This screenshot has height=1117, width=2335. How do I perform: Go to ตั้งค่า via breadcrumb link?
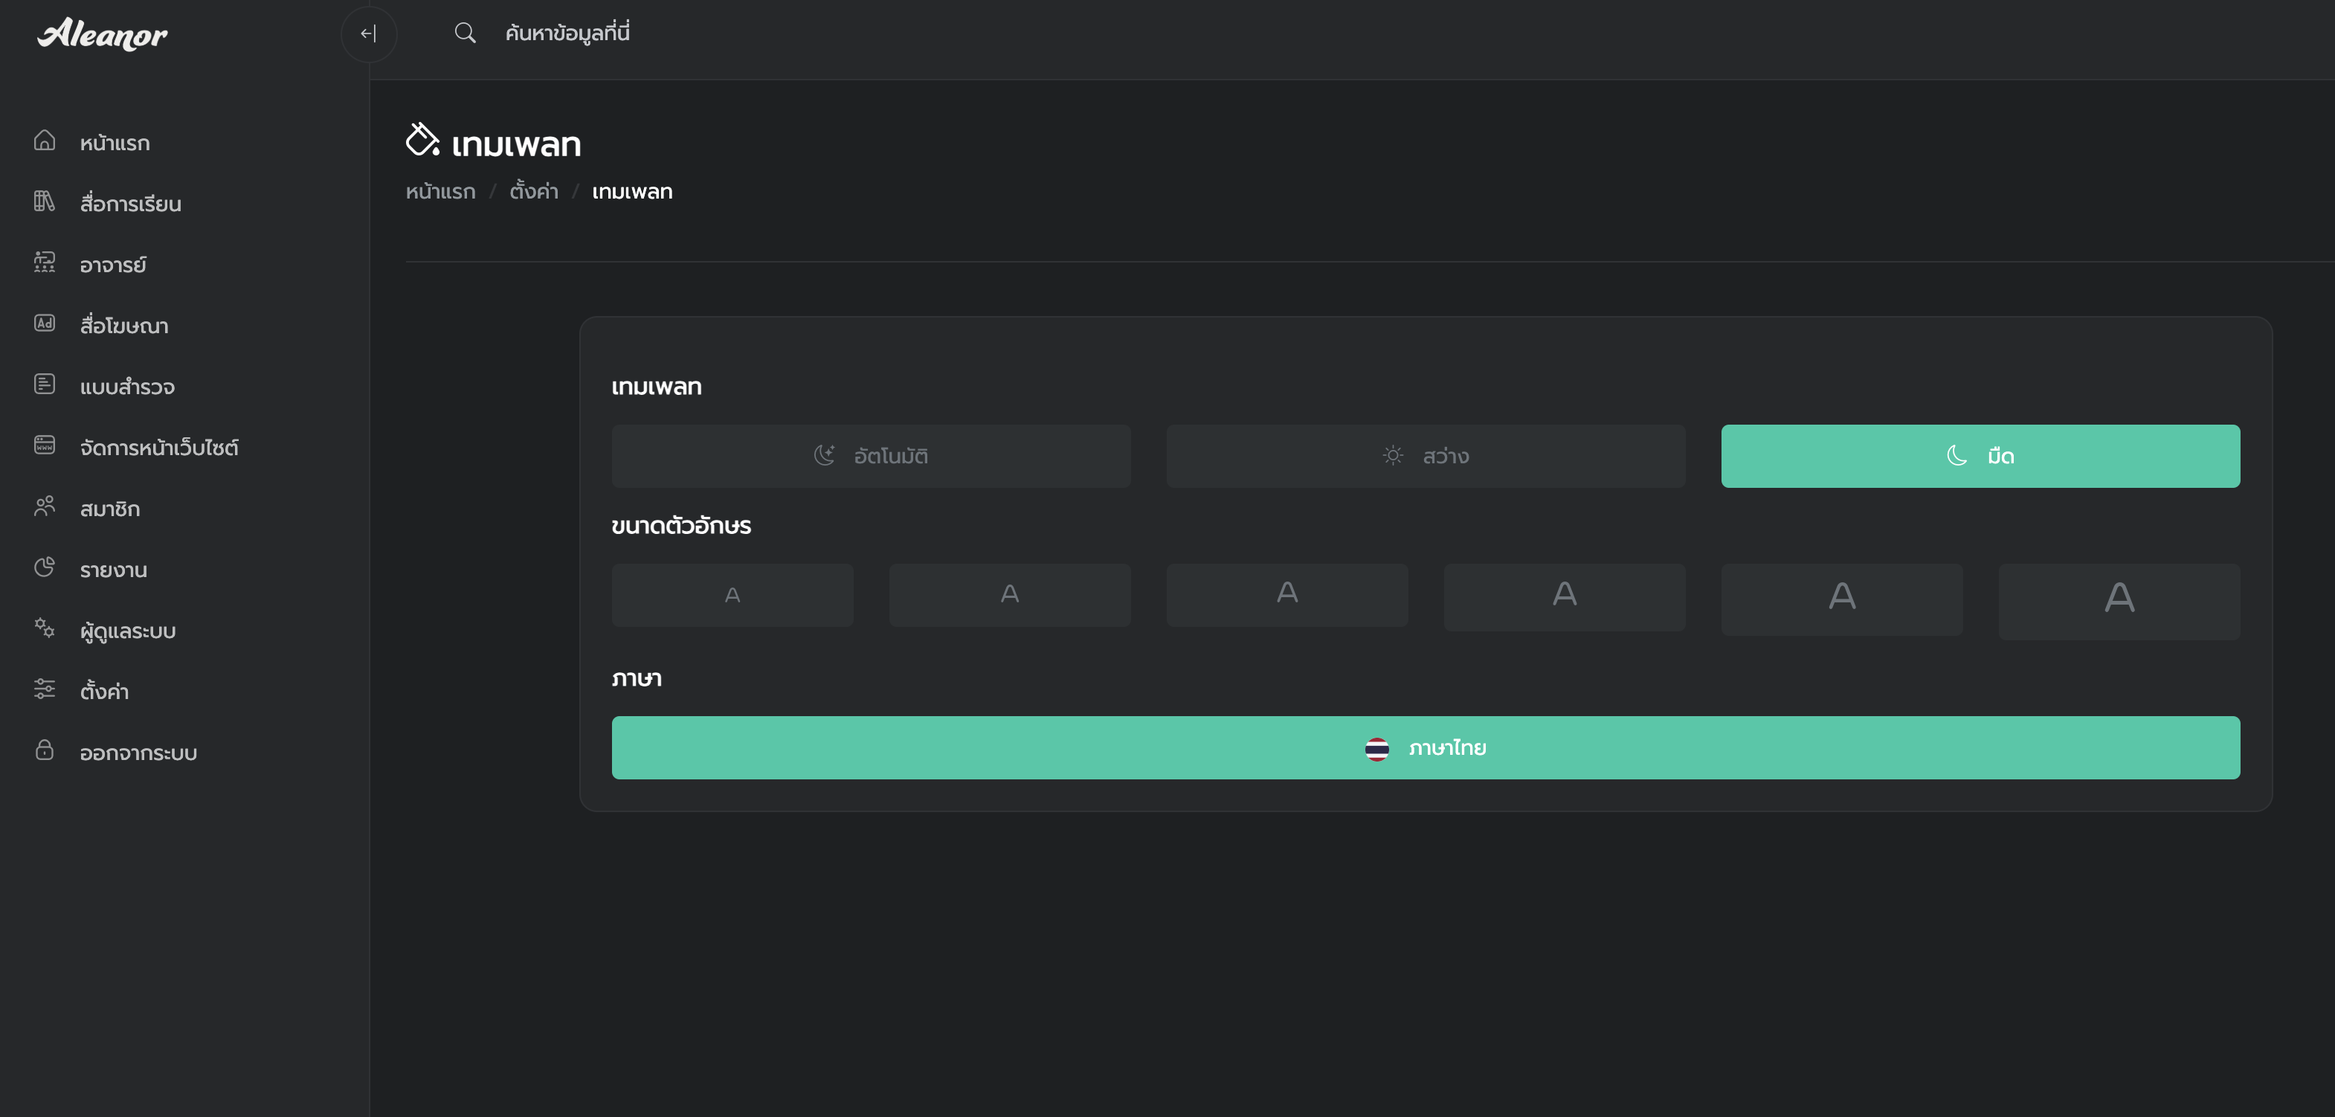[x=533, y=192]
